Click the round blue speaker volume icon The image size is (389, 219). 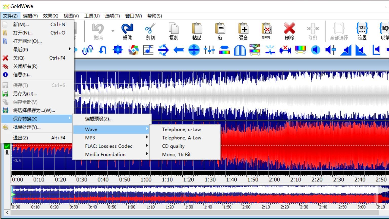(x=316, y=50)
